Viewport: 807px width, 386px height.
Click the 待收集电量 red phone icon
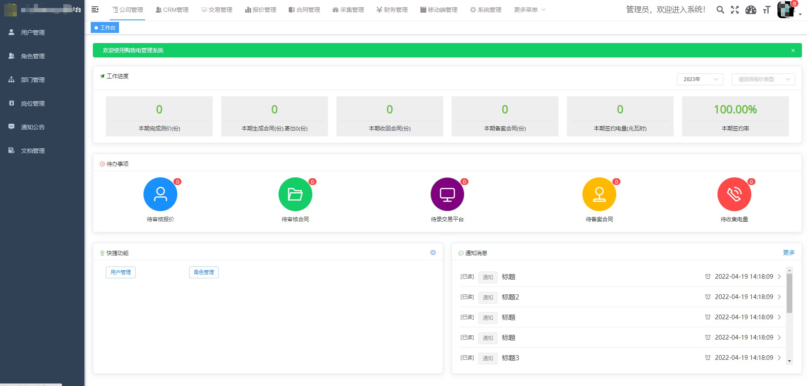734,194
